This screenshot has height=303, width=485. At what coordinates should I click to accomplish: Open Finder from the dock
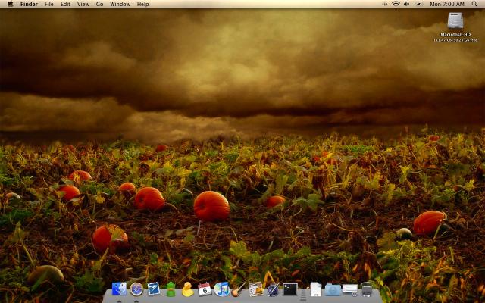point(119,289)
